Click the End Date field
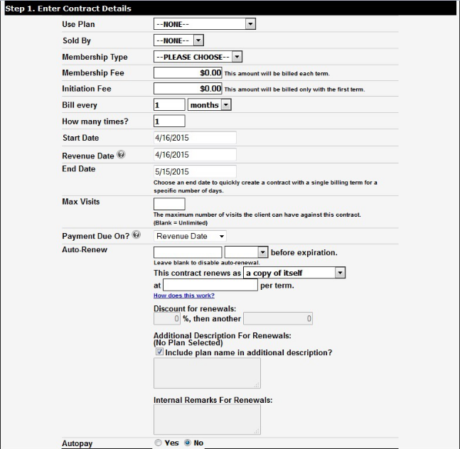Screen dimensions: 460x449 point(195,172)
